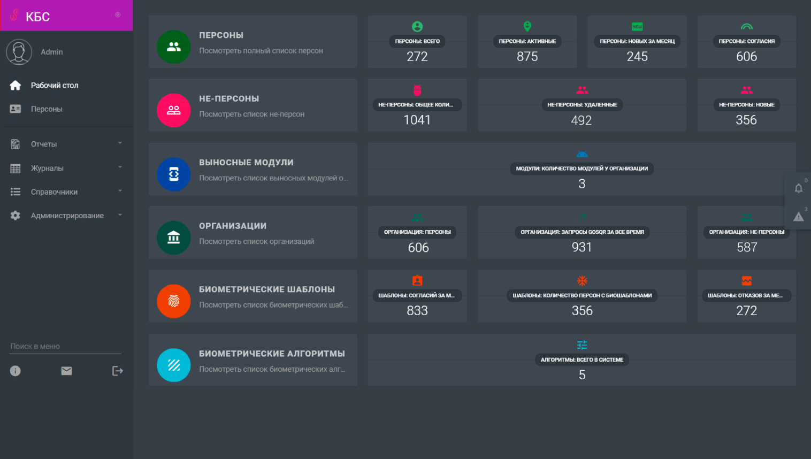Click the info icon in sidebar footer

tap(16, 371)
